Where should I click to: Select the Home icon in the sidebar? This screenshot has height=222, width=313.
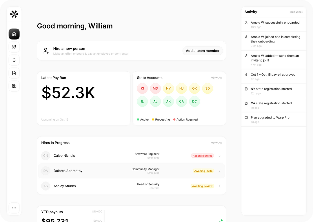point(14,34)
